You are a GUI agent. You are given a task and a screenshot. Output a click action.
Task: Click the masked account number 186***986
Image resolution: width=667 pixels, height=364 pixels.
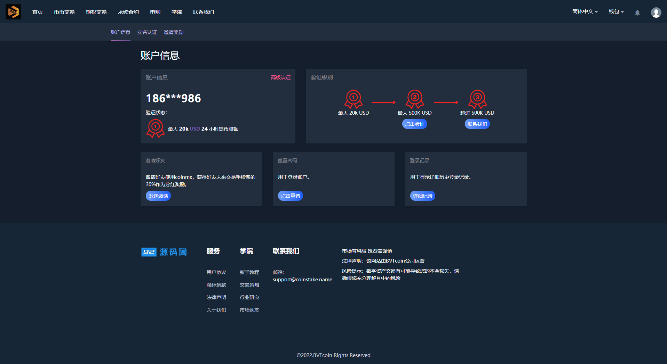tap(173, 98)
